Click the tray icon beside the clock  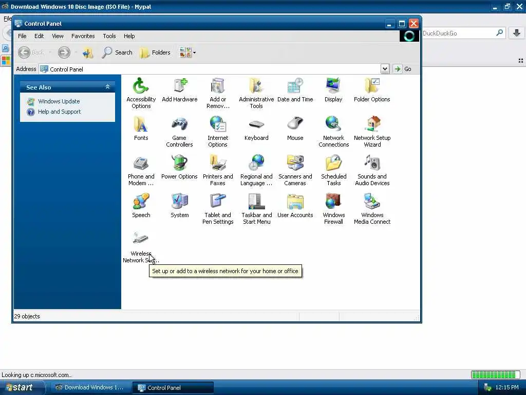(x=487, y=388)
